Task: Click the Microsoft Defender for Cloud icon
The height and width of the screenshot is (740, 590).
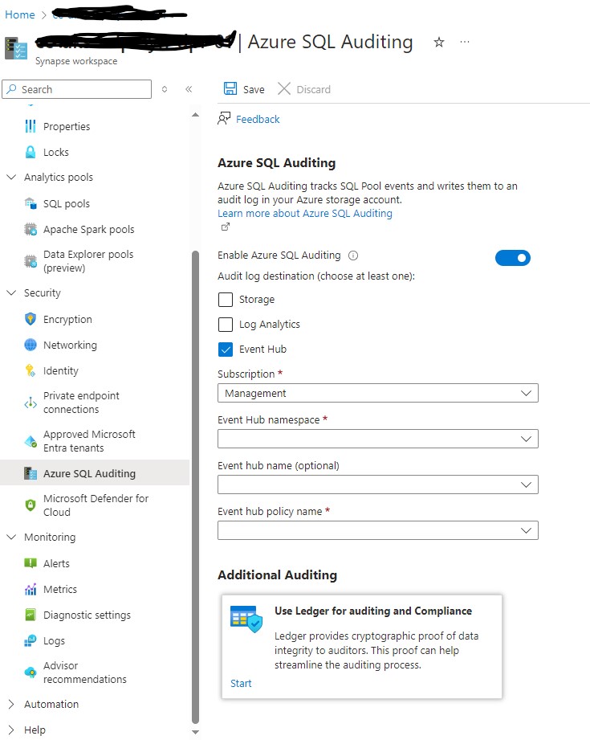Action: (x=31, y=505)
